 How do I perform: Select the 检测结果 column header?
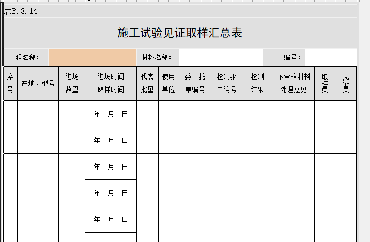tap(257, 83)
